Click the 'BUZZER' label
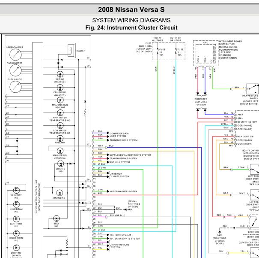The width and height of the screenshot is (259, 258). tap(81, 51)
